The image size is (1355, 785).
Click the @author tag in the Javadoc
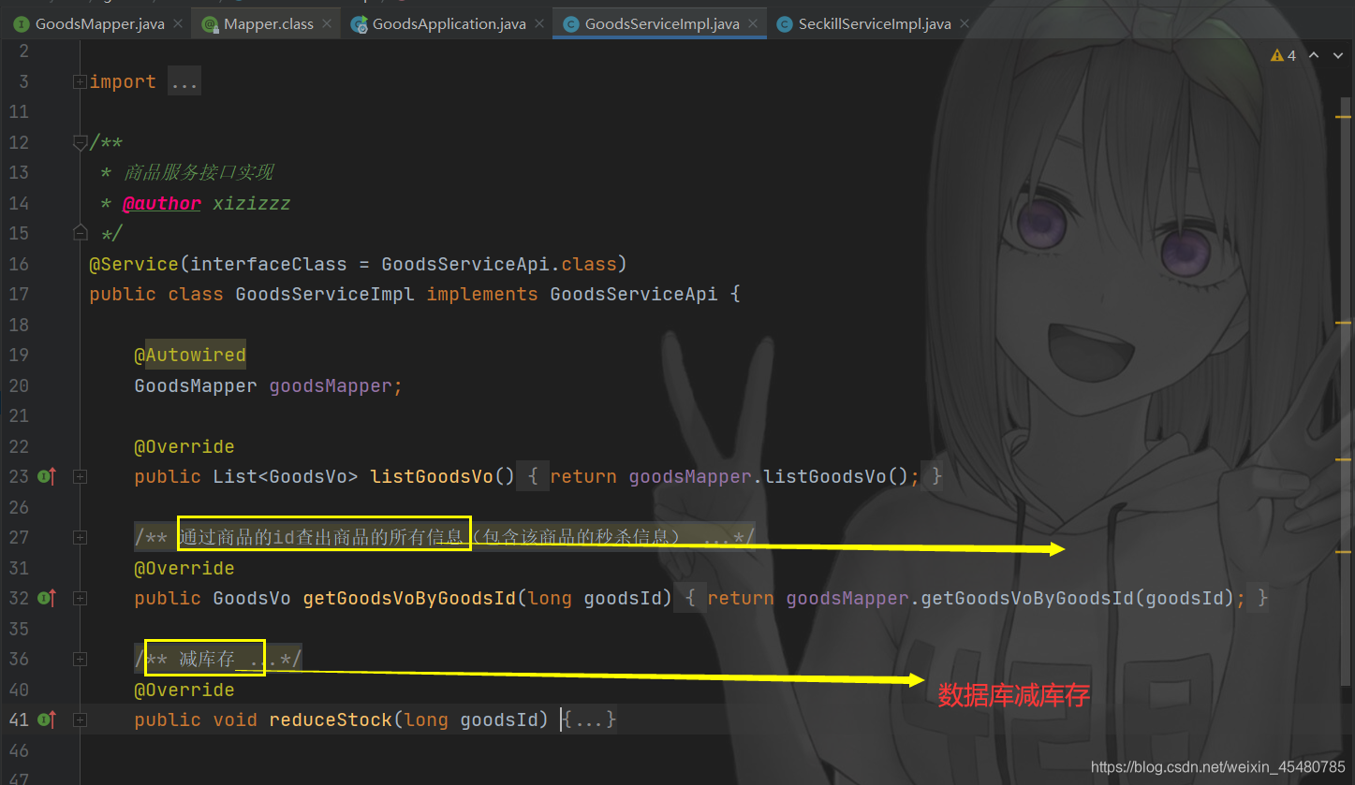click(161, 204)
